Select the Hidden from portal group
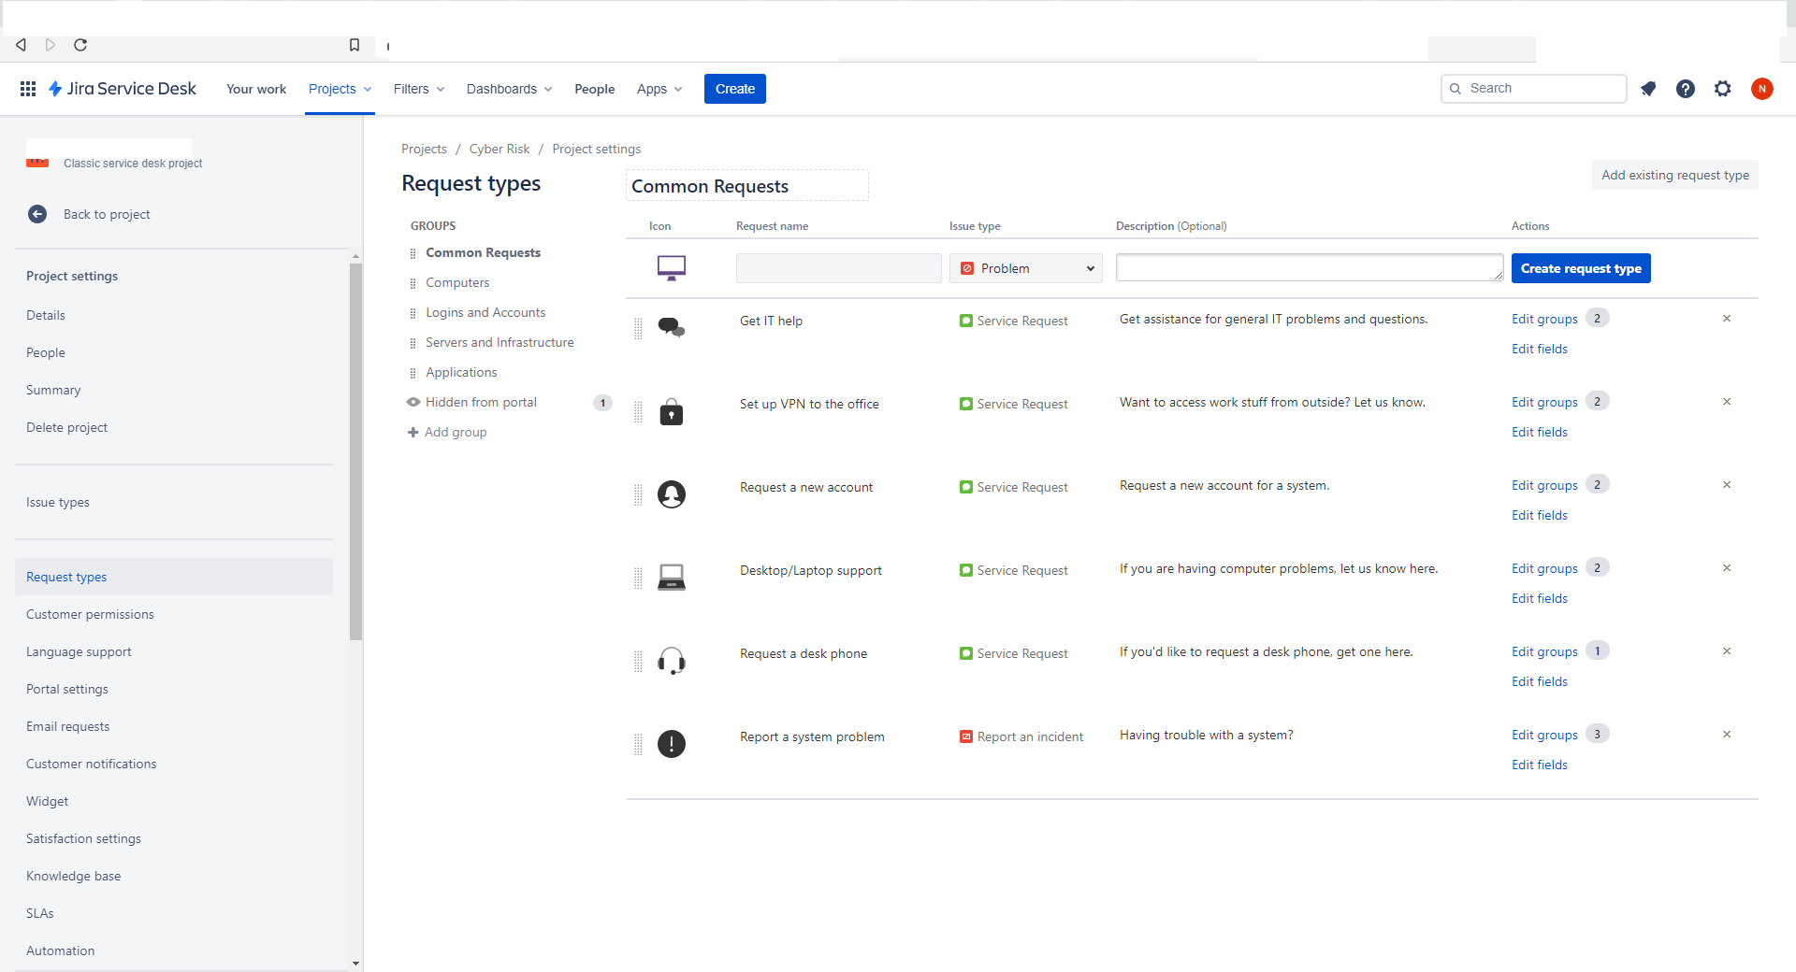 (481, 402)
